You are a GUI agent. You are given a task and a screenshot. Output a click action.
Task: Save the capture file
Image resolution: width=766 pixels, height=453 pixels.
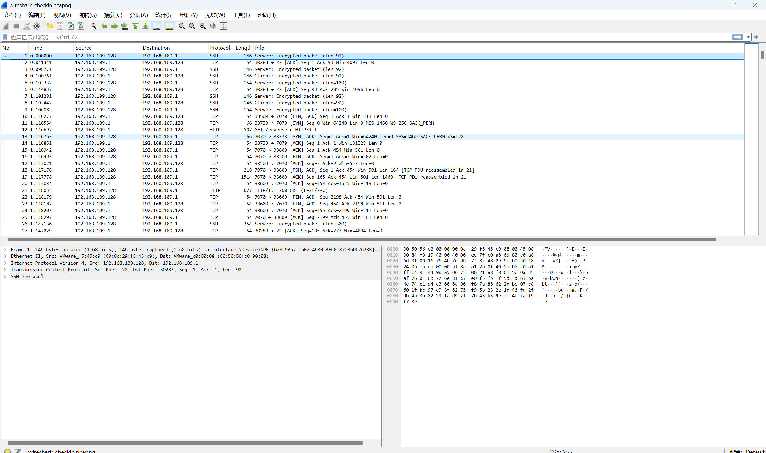coord(60,26)
